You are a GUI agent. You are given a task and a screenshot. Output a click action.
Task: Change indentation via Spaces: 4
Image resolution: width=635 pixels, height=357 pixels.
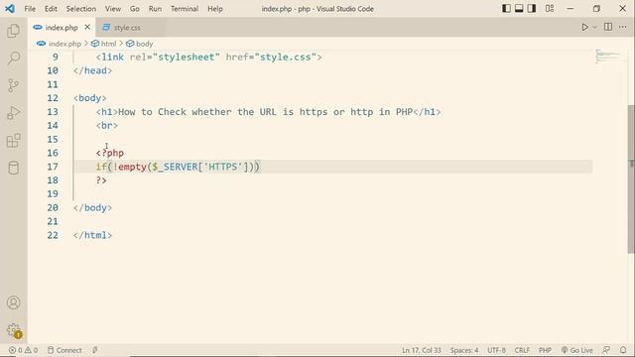[x=464, y=350]
